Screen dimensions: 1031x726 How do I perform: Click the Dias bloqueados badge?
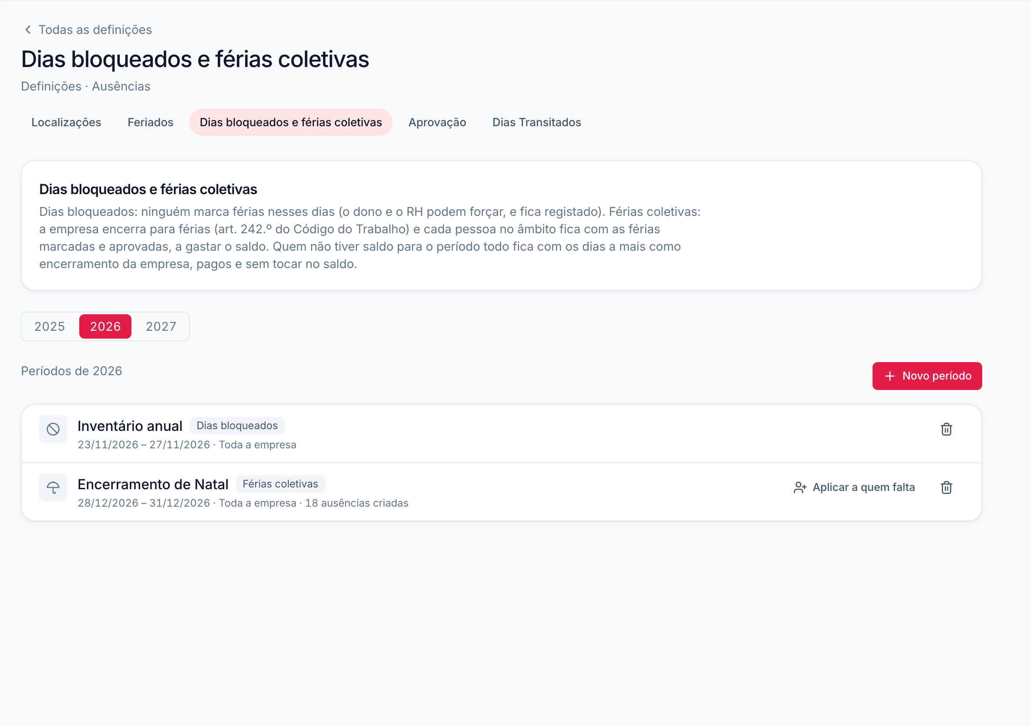pos(237,426)
